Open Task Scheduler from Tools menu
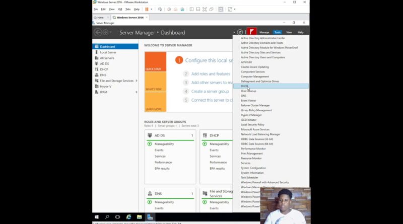 point(249,178)
